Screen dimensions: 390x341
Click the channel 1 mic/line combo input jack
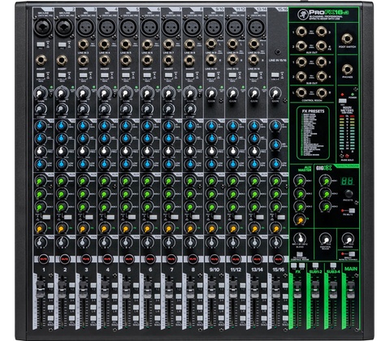coord(42,28)
